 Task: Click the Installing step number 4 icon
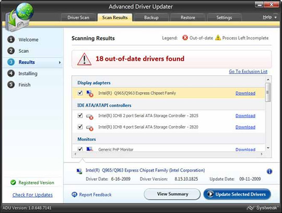(x=11, y=73)
